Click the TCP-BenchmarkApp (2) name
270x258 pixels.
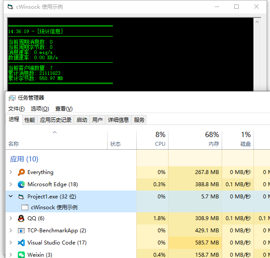(x=57, y=231)
